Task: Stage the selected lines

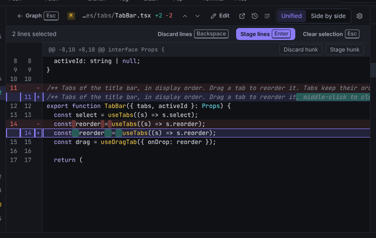Action: (x=265, y=34)
